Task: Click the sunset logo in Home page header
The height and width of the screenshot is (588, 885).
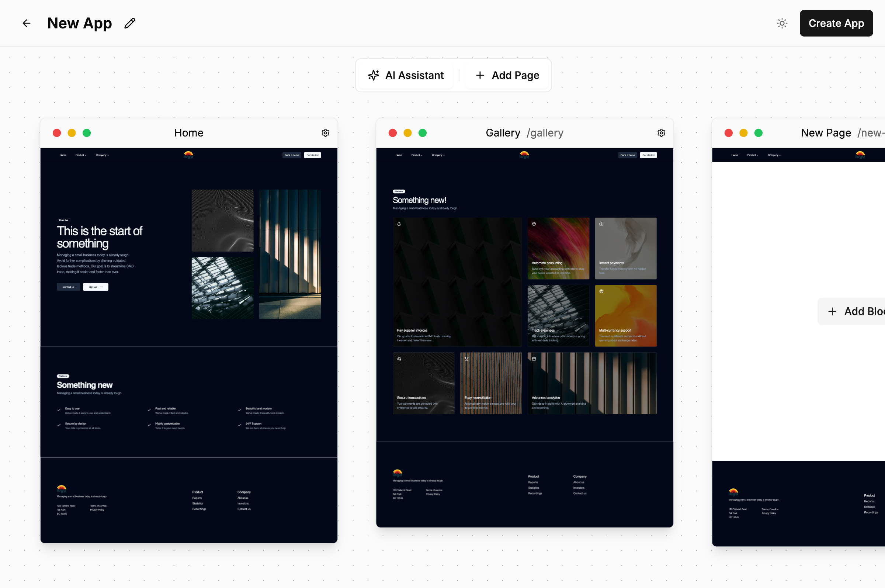Action: coord(188,155)
